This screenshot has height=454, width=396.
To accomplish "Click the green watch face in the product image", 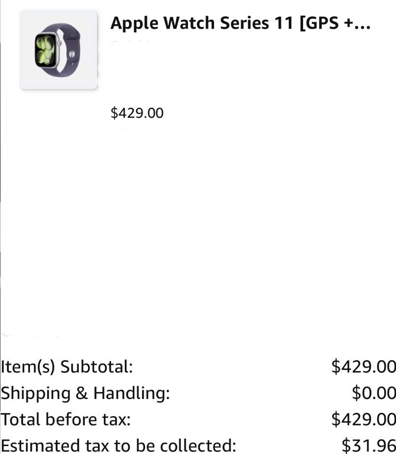I will [x=45, y=51].
